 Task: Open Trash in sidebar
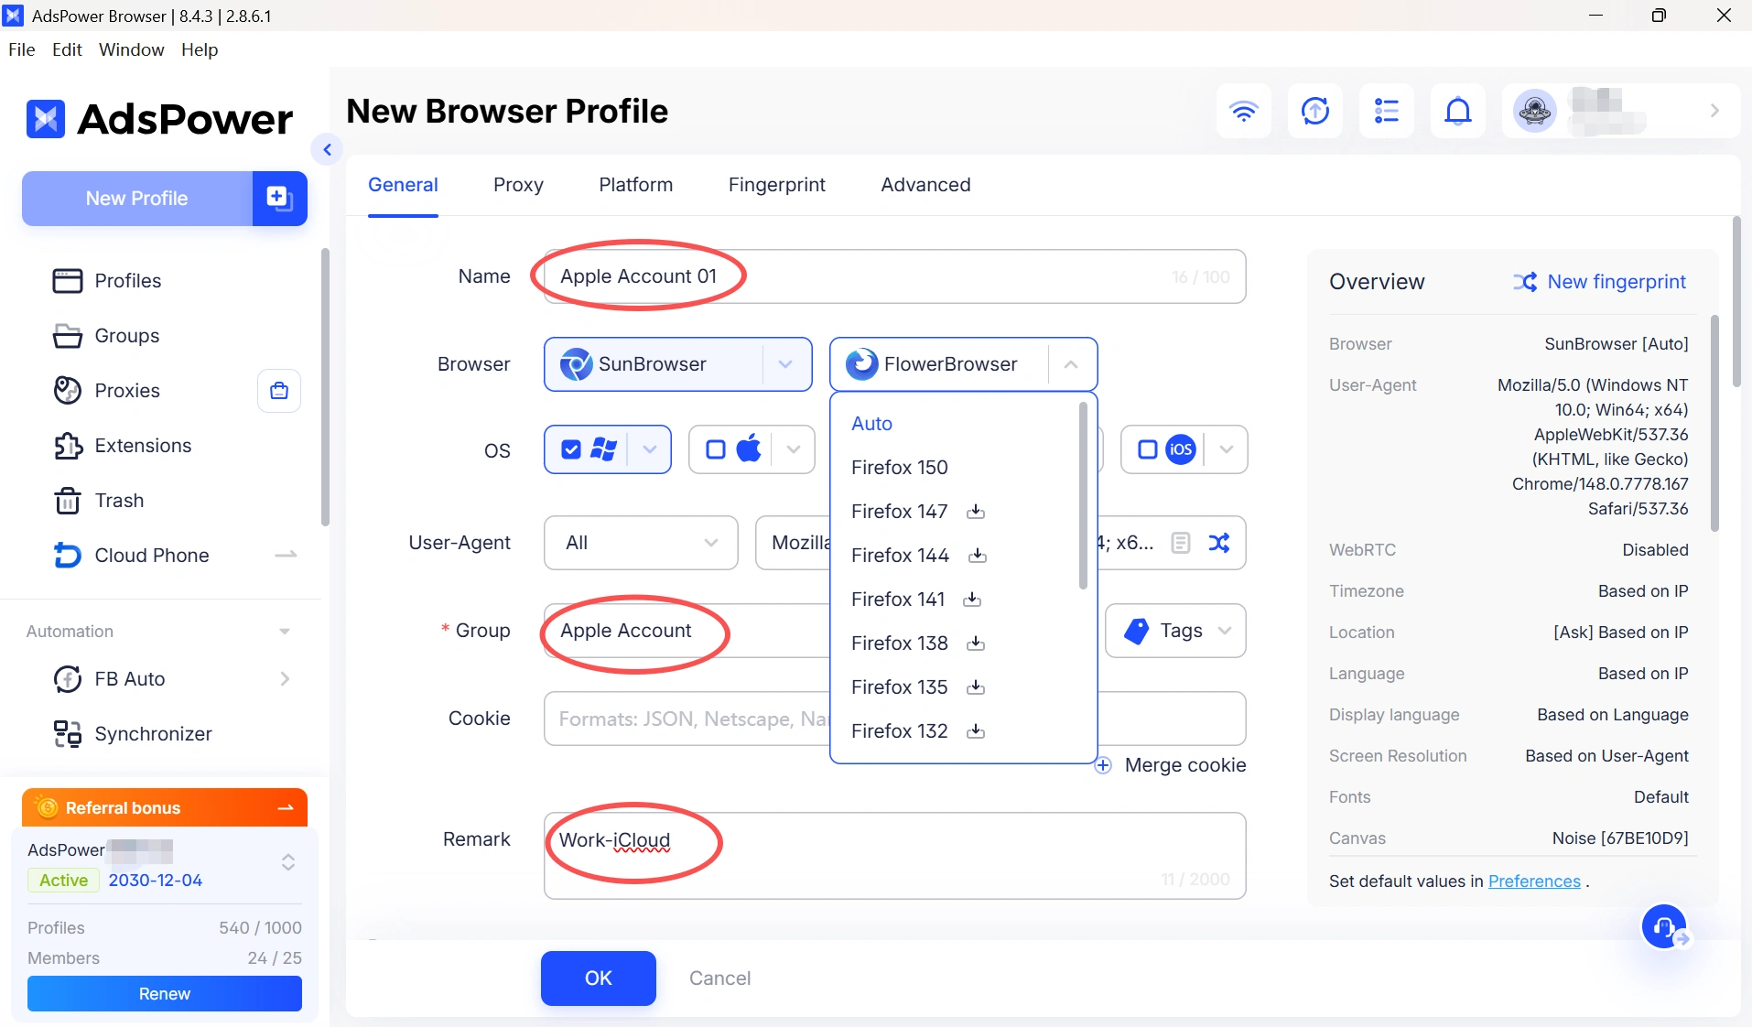pyautogui.click(x=119, y=501)
